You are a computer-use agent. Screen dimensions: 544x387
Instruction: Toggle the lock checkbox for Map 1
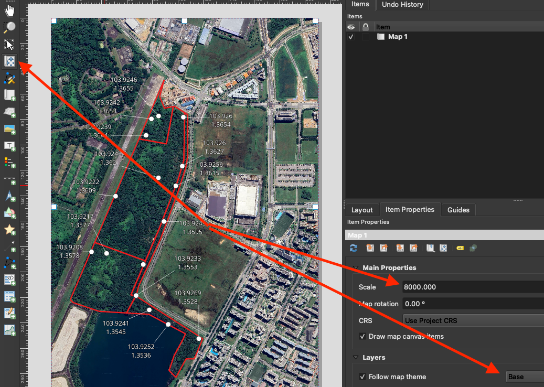coord(365,37)
